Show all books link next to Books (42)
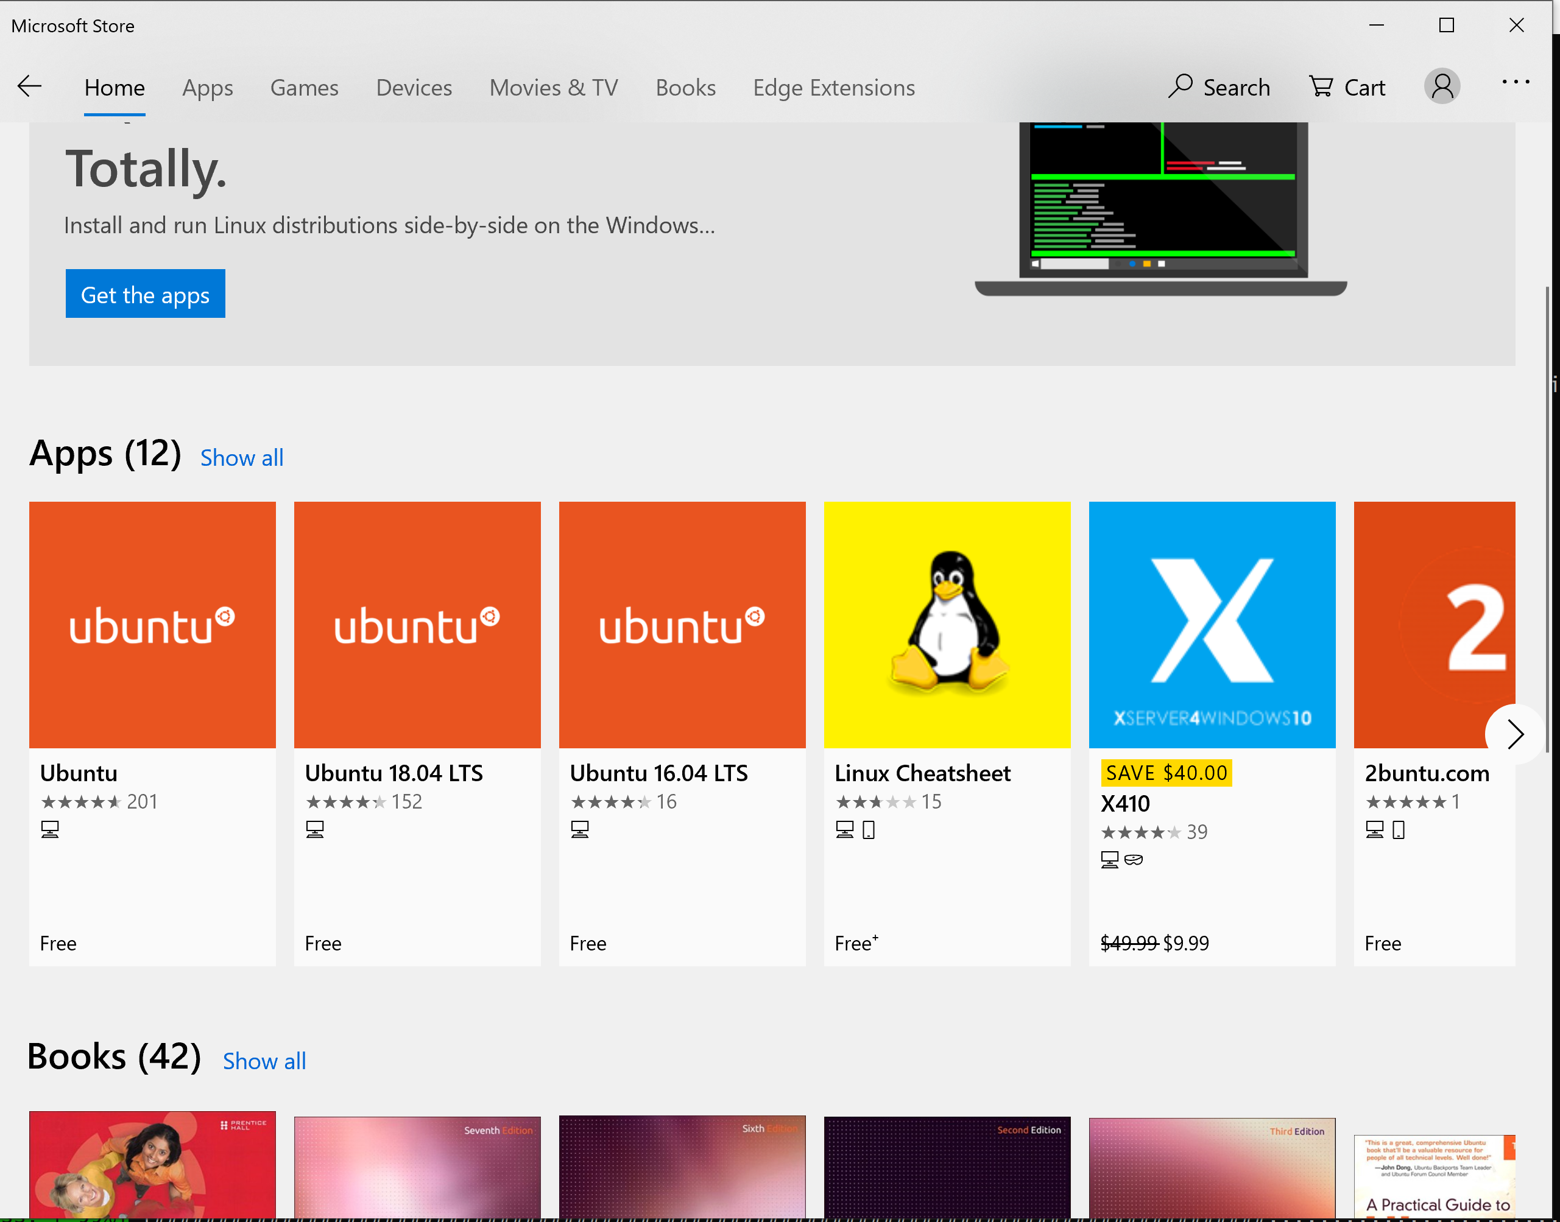Screen dimensions: 1560x1222 click(x=264, y=1061)
